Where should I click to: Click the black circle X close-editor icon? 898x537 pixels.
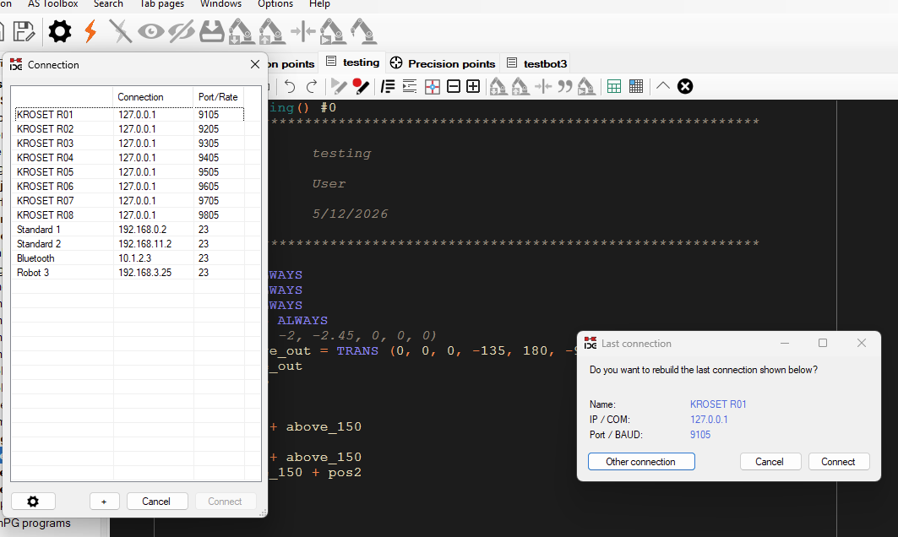point(685,86)
